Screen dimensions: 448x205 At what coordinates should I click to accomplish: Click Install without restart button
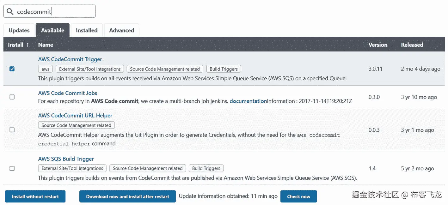click(35, 196)
